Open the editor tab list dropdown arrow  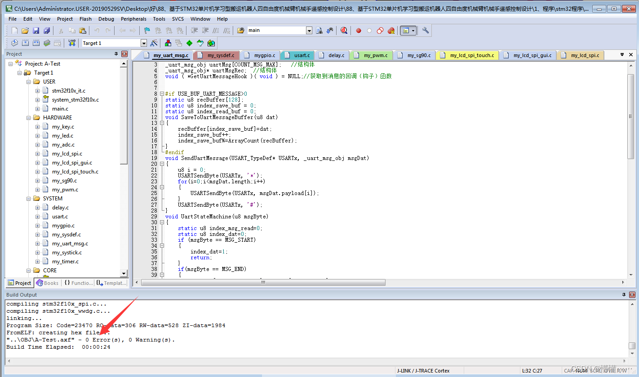pos(622,55)
